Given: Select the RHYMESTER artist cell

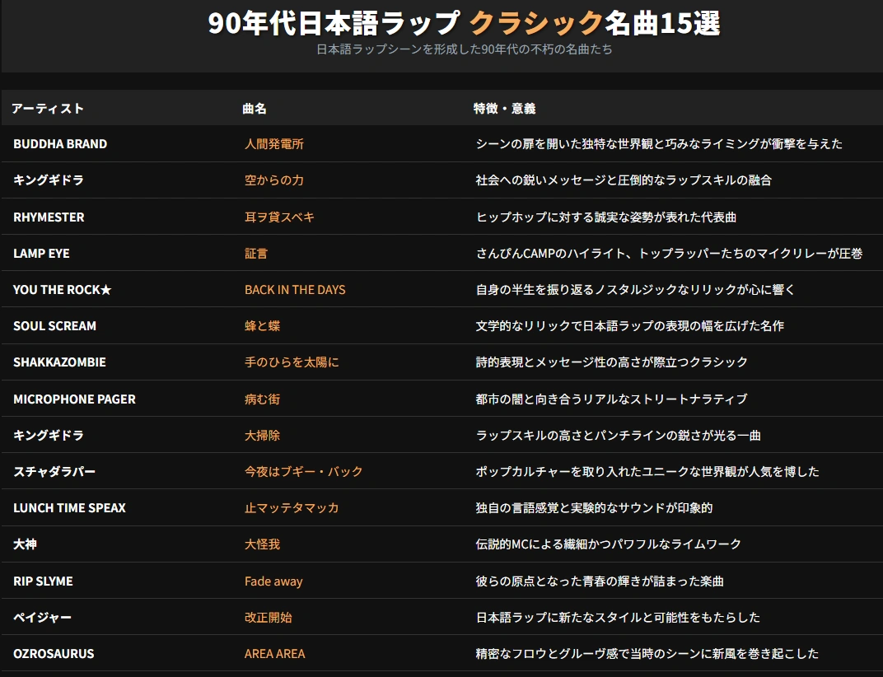Looking at the screenshot, I should coord(49,217).
